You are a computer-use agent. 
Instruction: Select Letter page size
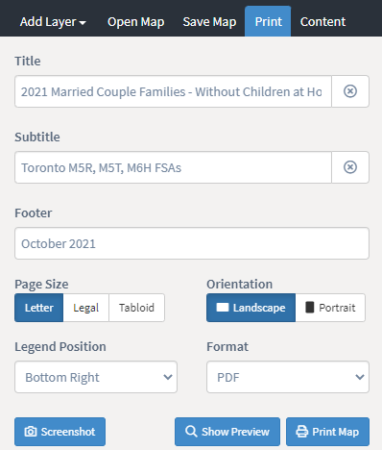pos(39,308)
